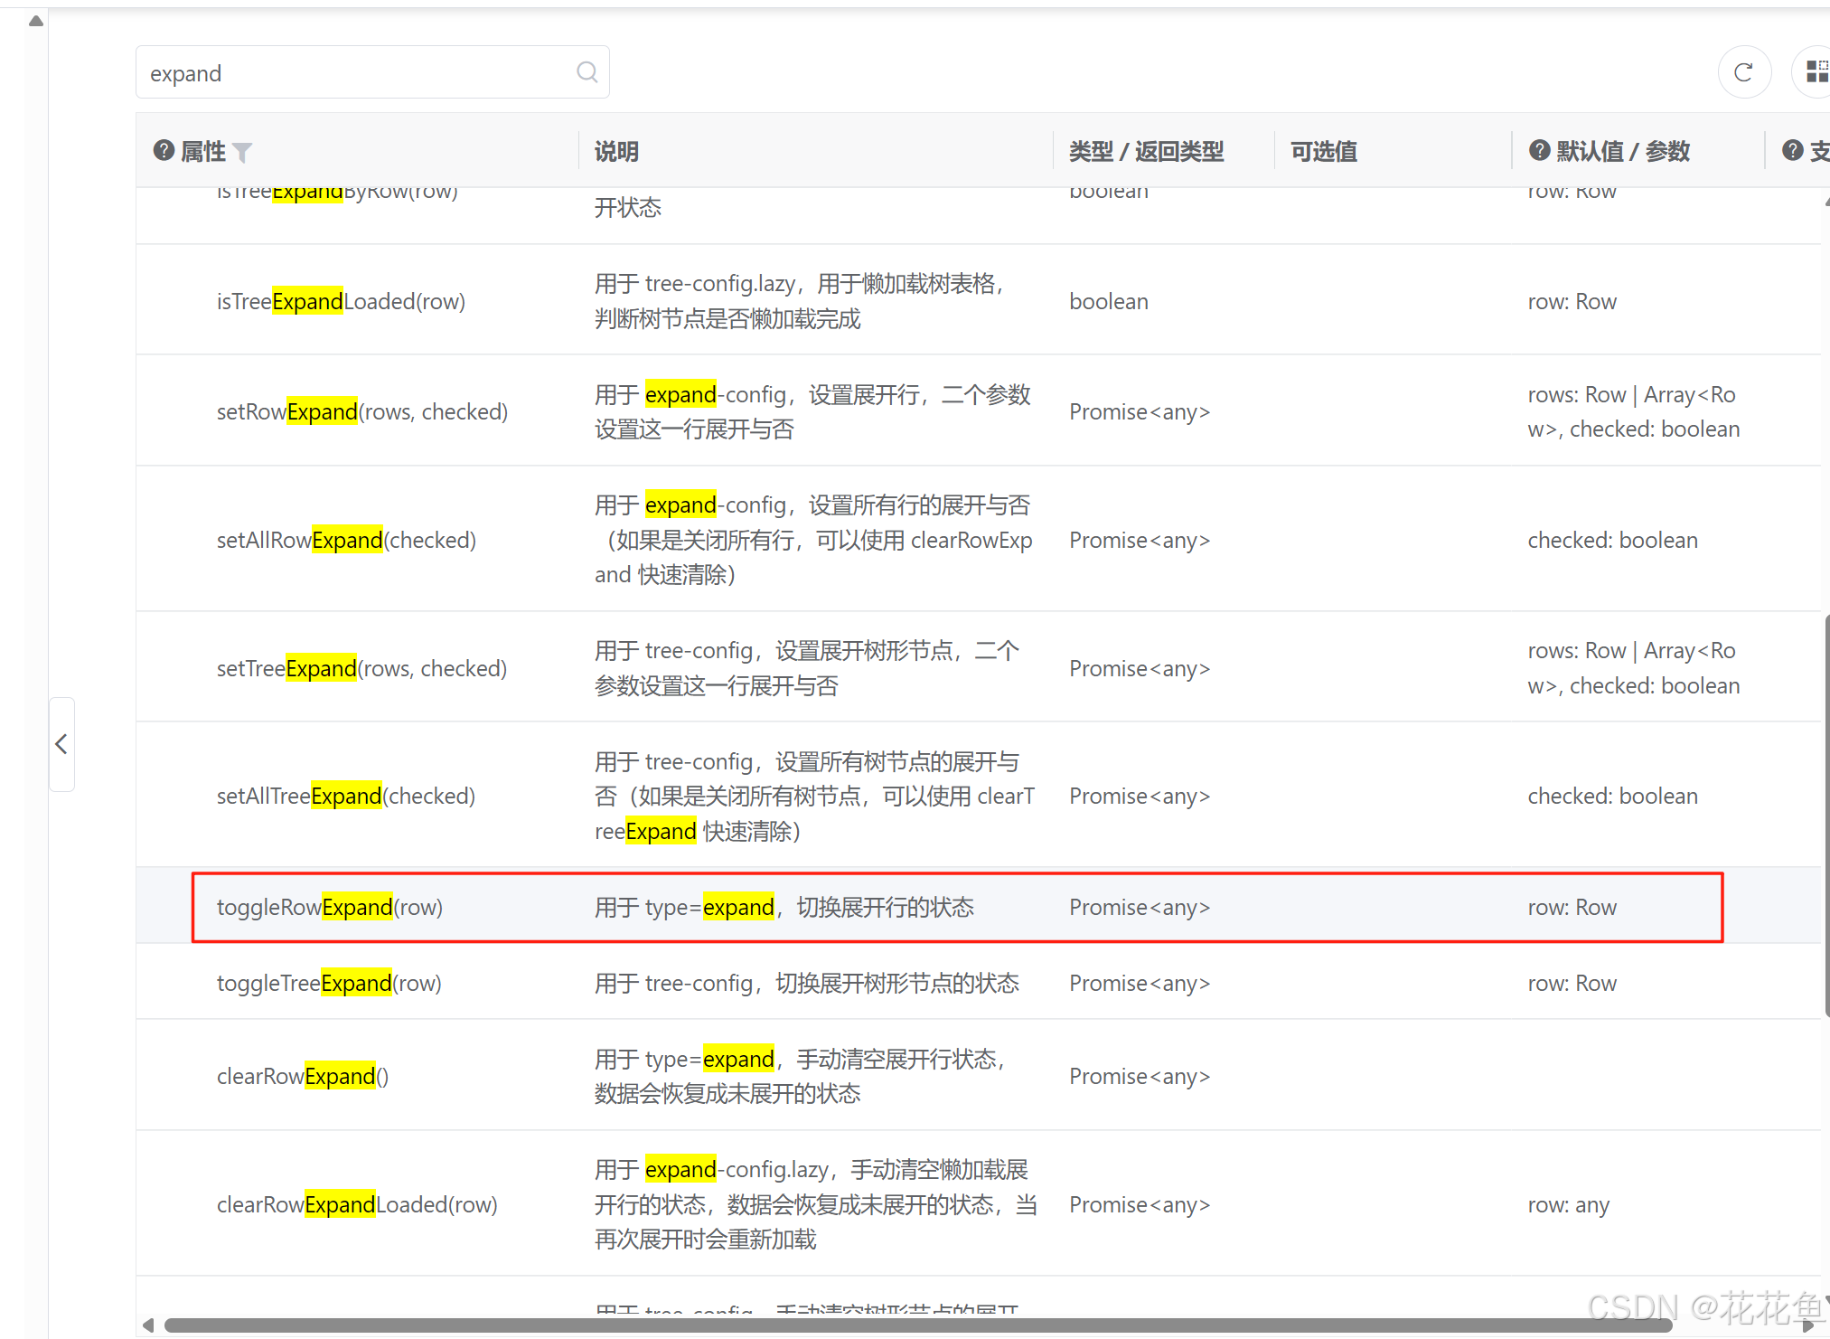This screenshot has width=1830, height=1339.
Task: Click the clearRowExpand() method name
Action: [x=303, y=1076]
